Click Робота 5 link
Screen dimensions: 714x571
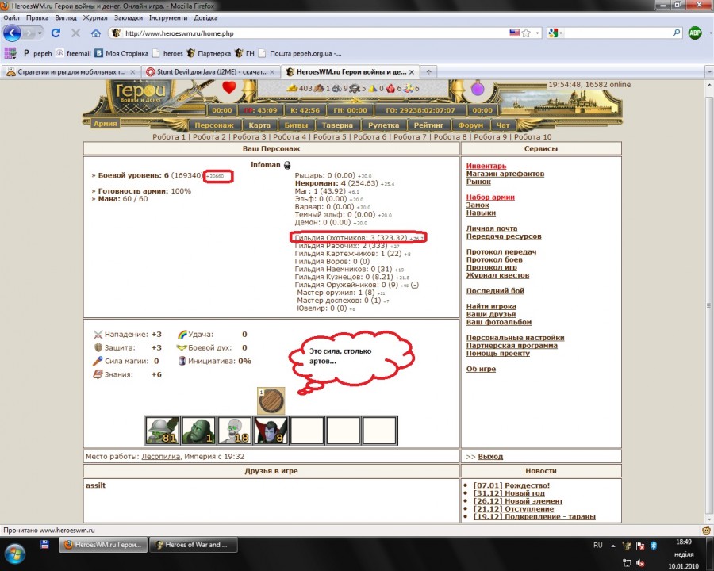click(329, 136)
